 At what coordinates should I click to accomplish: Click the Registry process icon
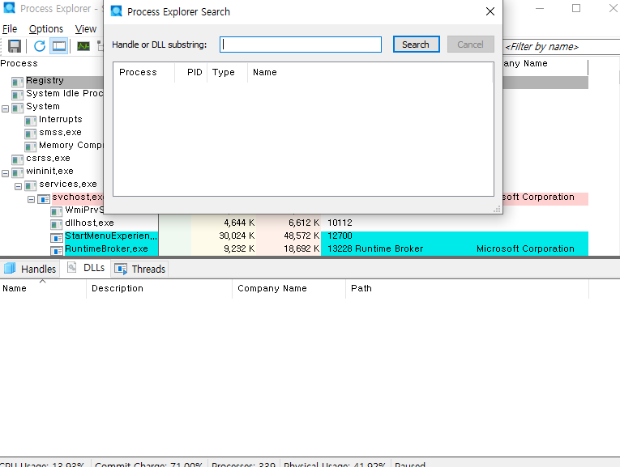[x=18, y=81]
